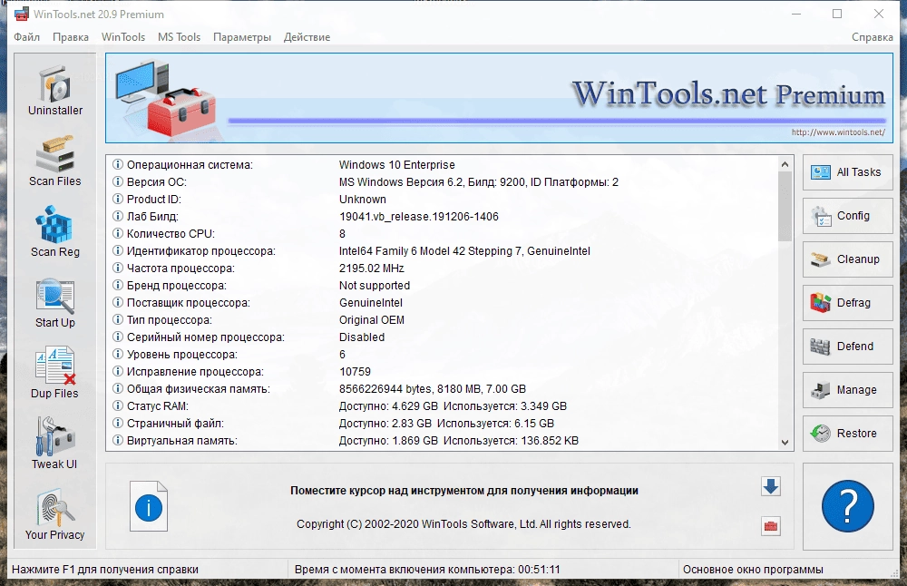Open the WinTools menu

123,37
